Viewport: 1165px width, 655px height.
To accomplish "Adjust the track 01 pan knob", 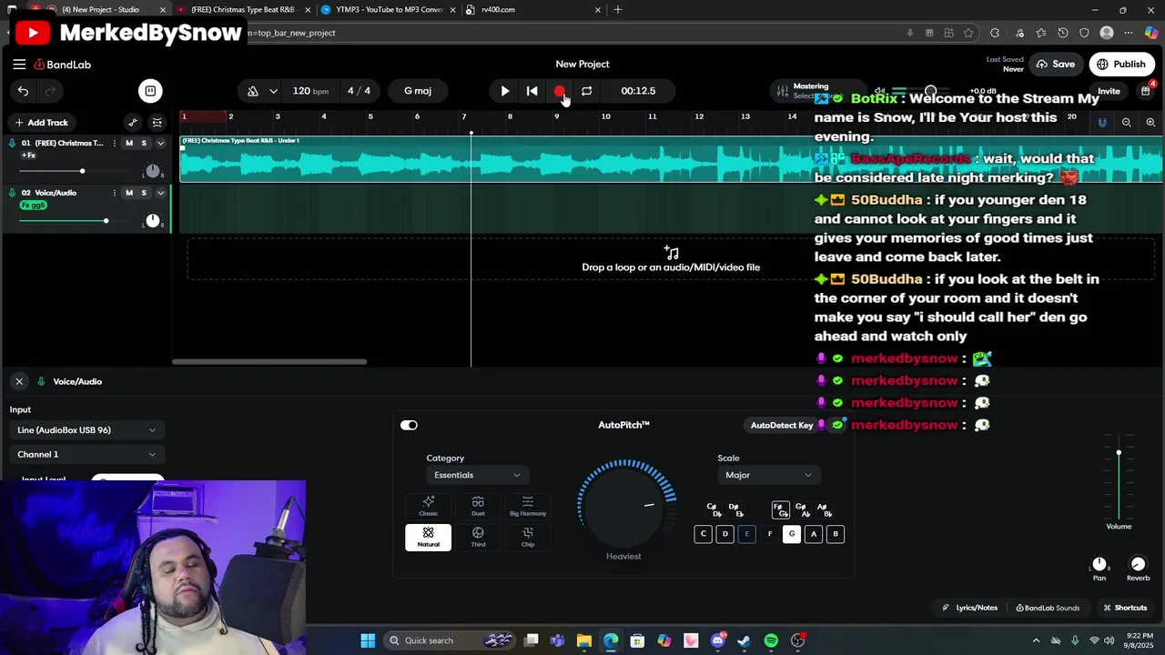I will [x=153, y=171].
